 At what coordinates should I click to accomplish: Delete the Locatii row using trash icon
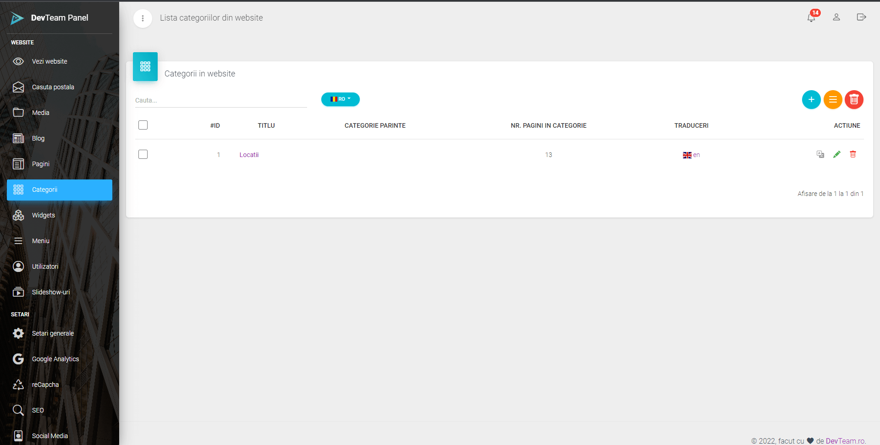(852, 154)
